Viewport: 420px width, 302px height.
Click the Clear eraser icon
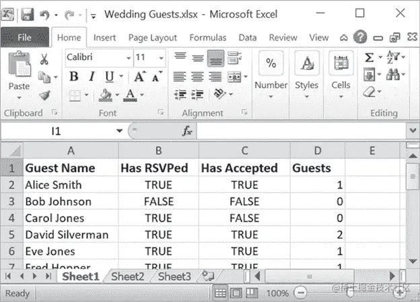369,92
